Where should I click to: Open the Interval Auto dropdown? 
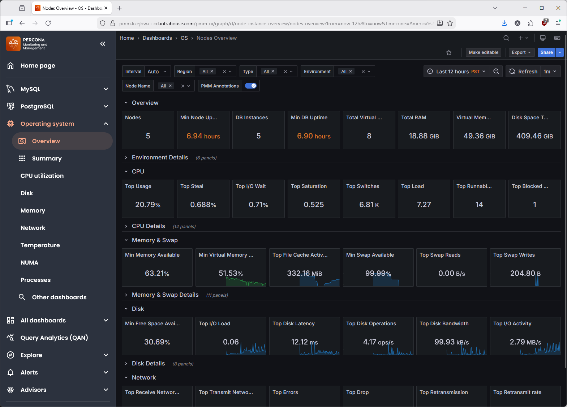(157, 72)
